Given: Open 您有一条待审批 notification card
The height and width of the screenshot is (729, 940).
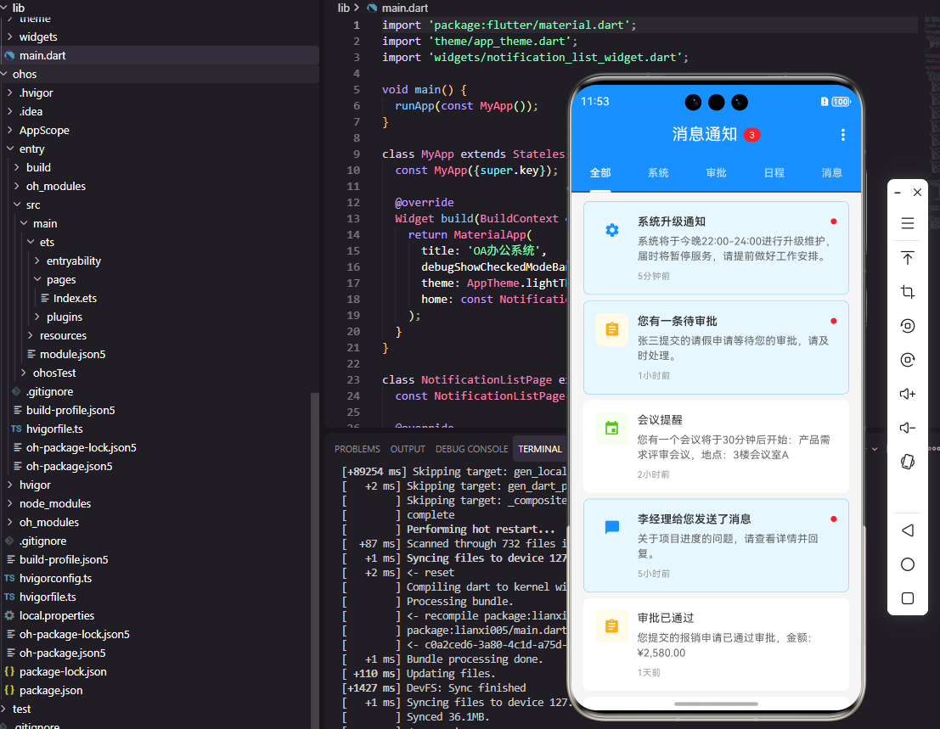Looking at the screenshot, I should point(716,347).
